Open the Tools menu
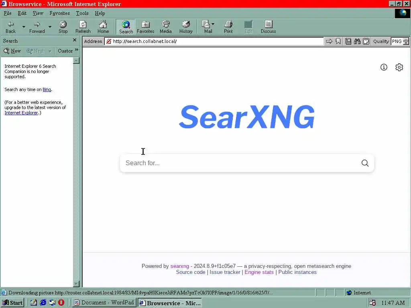 82,13
